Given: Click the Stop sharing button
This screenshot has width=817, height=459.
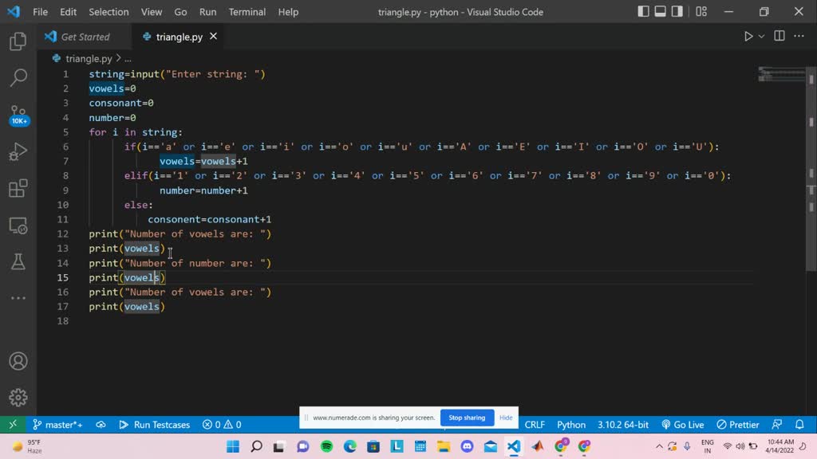Looking at the screenshot, I should click(467, 417).
